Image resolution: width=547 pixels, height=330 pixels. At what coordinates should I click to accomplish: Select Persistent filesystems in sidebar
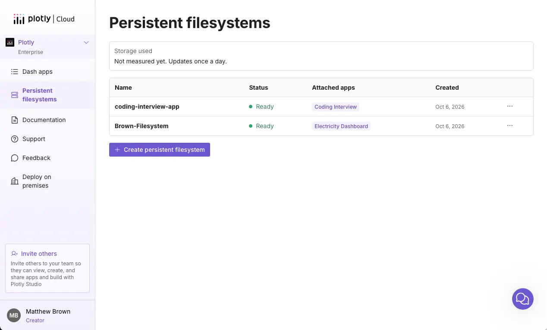pos(47,95)
